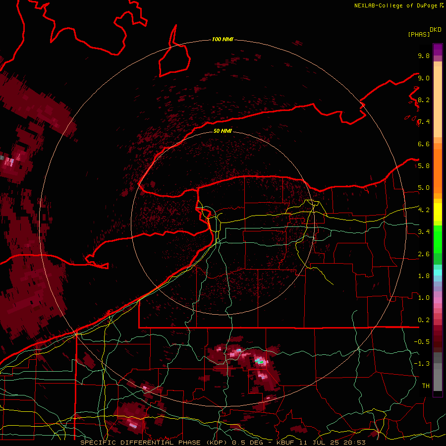Click the 11 JUL 25 date text
The width and height of the screenshot is (446, 446).
coord(320,443)
